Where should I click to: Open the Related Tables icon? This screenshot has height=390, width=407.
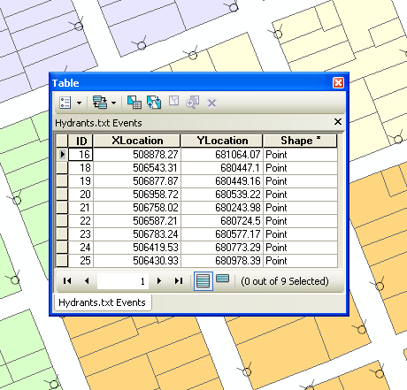tap(100, 103)
